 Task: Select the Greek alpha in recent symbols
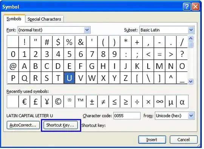pyautogui.click(x=182, y=102)
